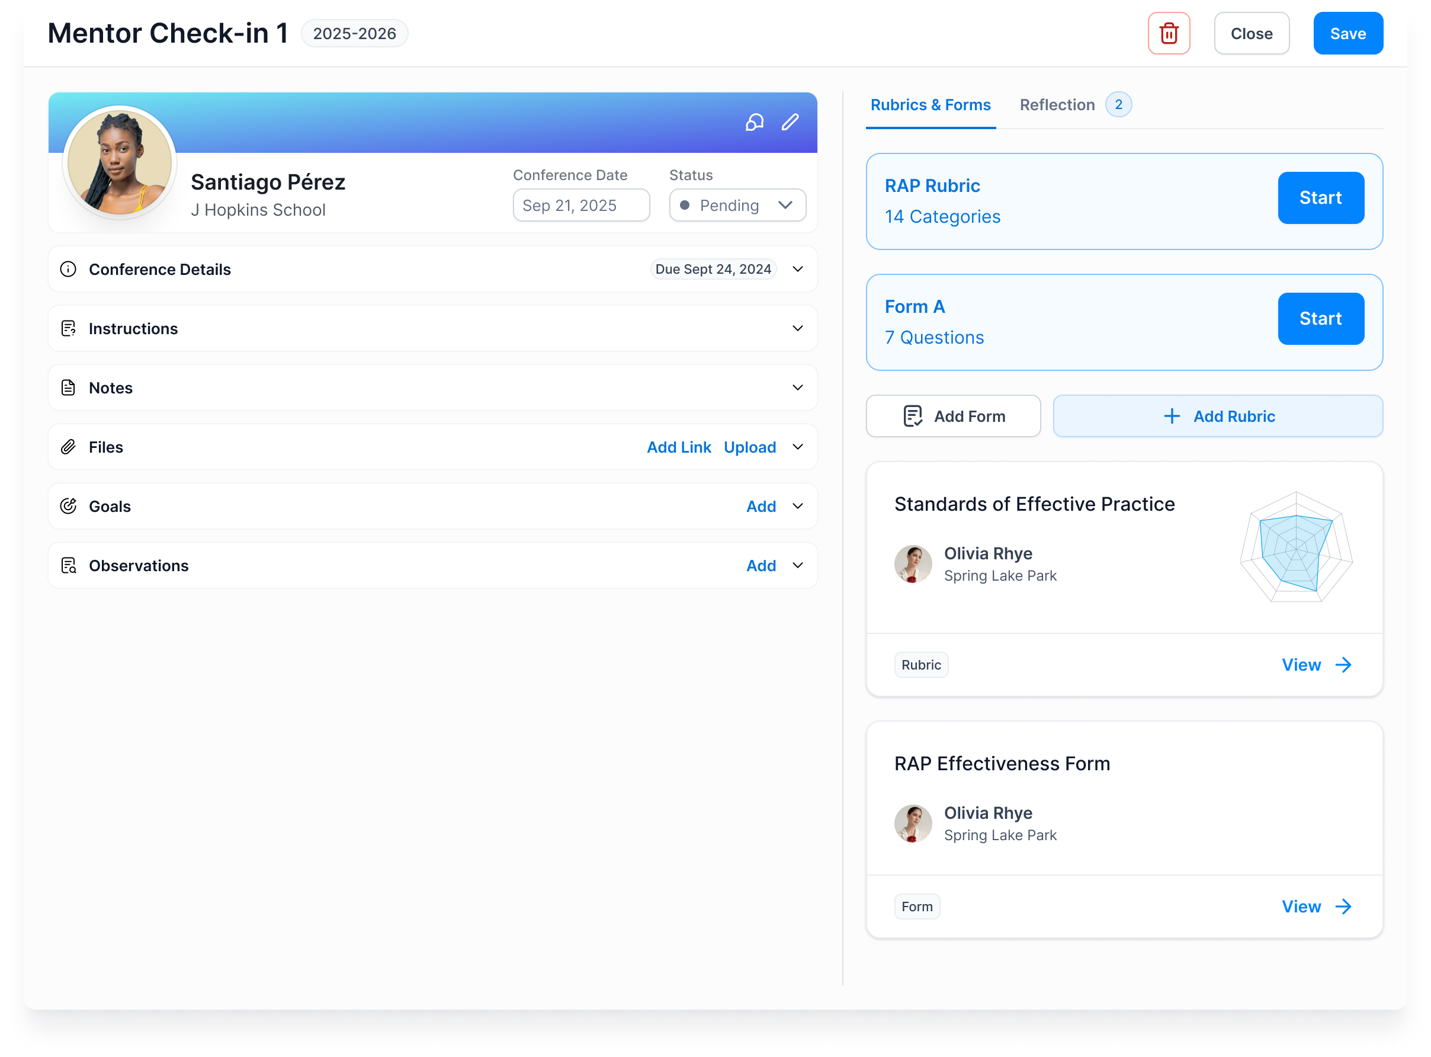Click Upload link in Files row
The height and width of the screenshot is (1057, 1431).
[750, 447]
